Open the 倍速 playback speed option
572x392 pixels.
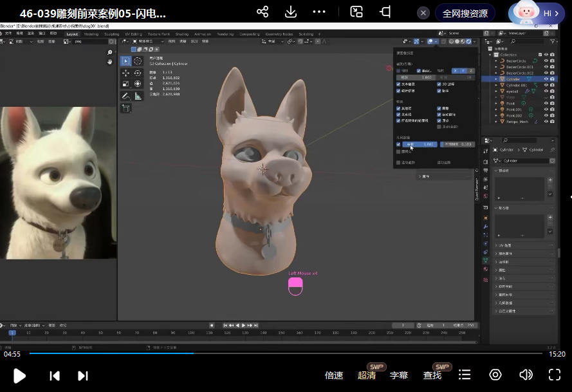click(x=334, y=375)
